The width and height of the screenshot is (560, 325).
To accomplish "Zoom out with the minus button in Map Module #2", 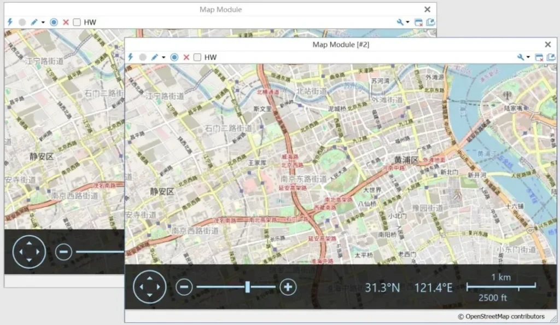I will (184, 287).
